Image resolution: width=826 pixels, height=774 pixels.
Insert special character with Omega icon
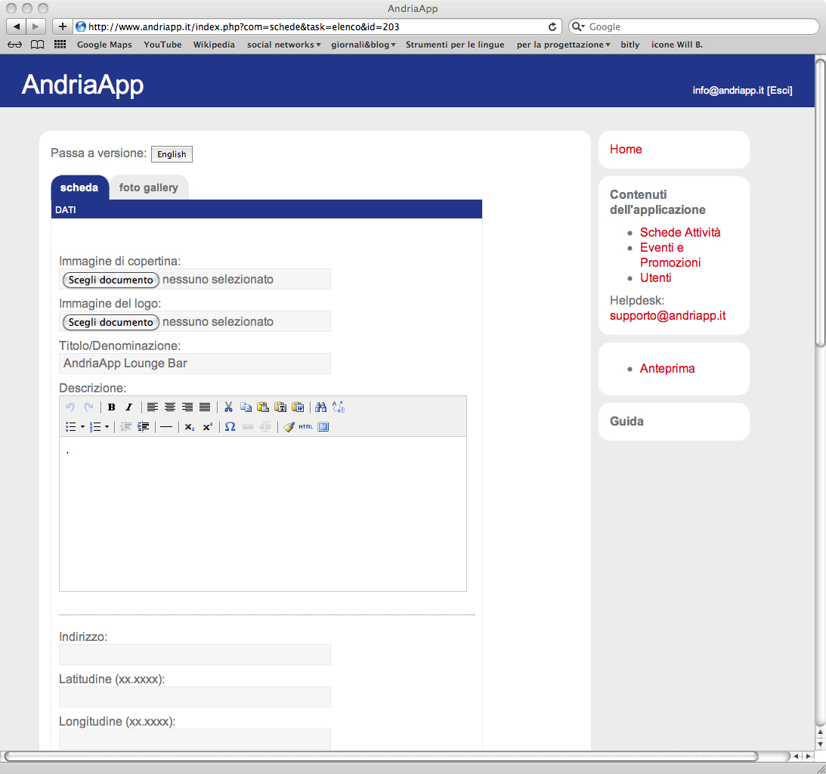(x=230, y=427)
